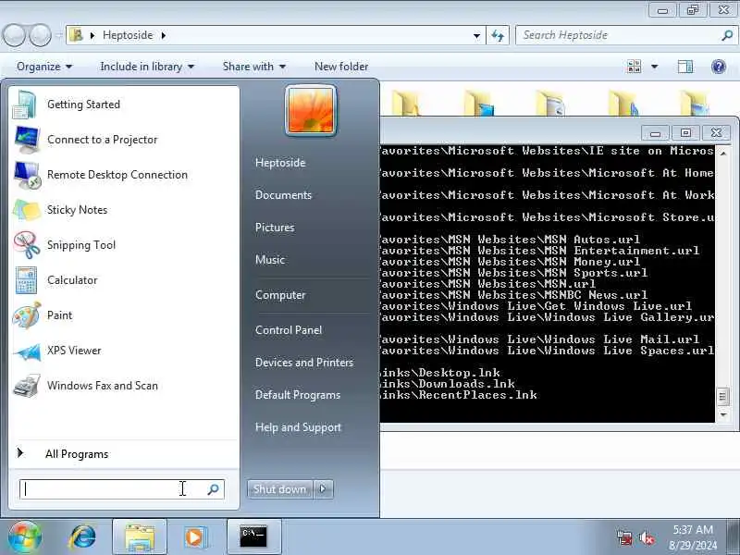
Task: Open the Calculator icon
Action: click(x=26, y=280)
